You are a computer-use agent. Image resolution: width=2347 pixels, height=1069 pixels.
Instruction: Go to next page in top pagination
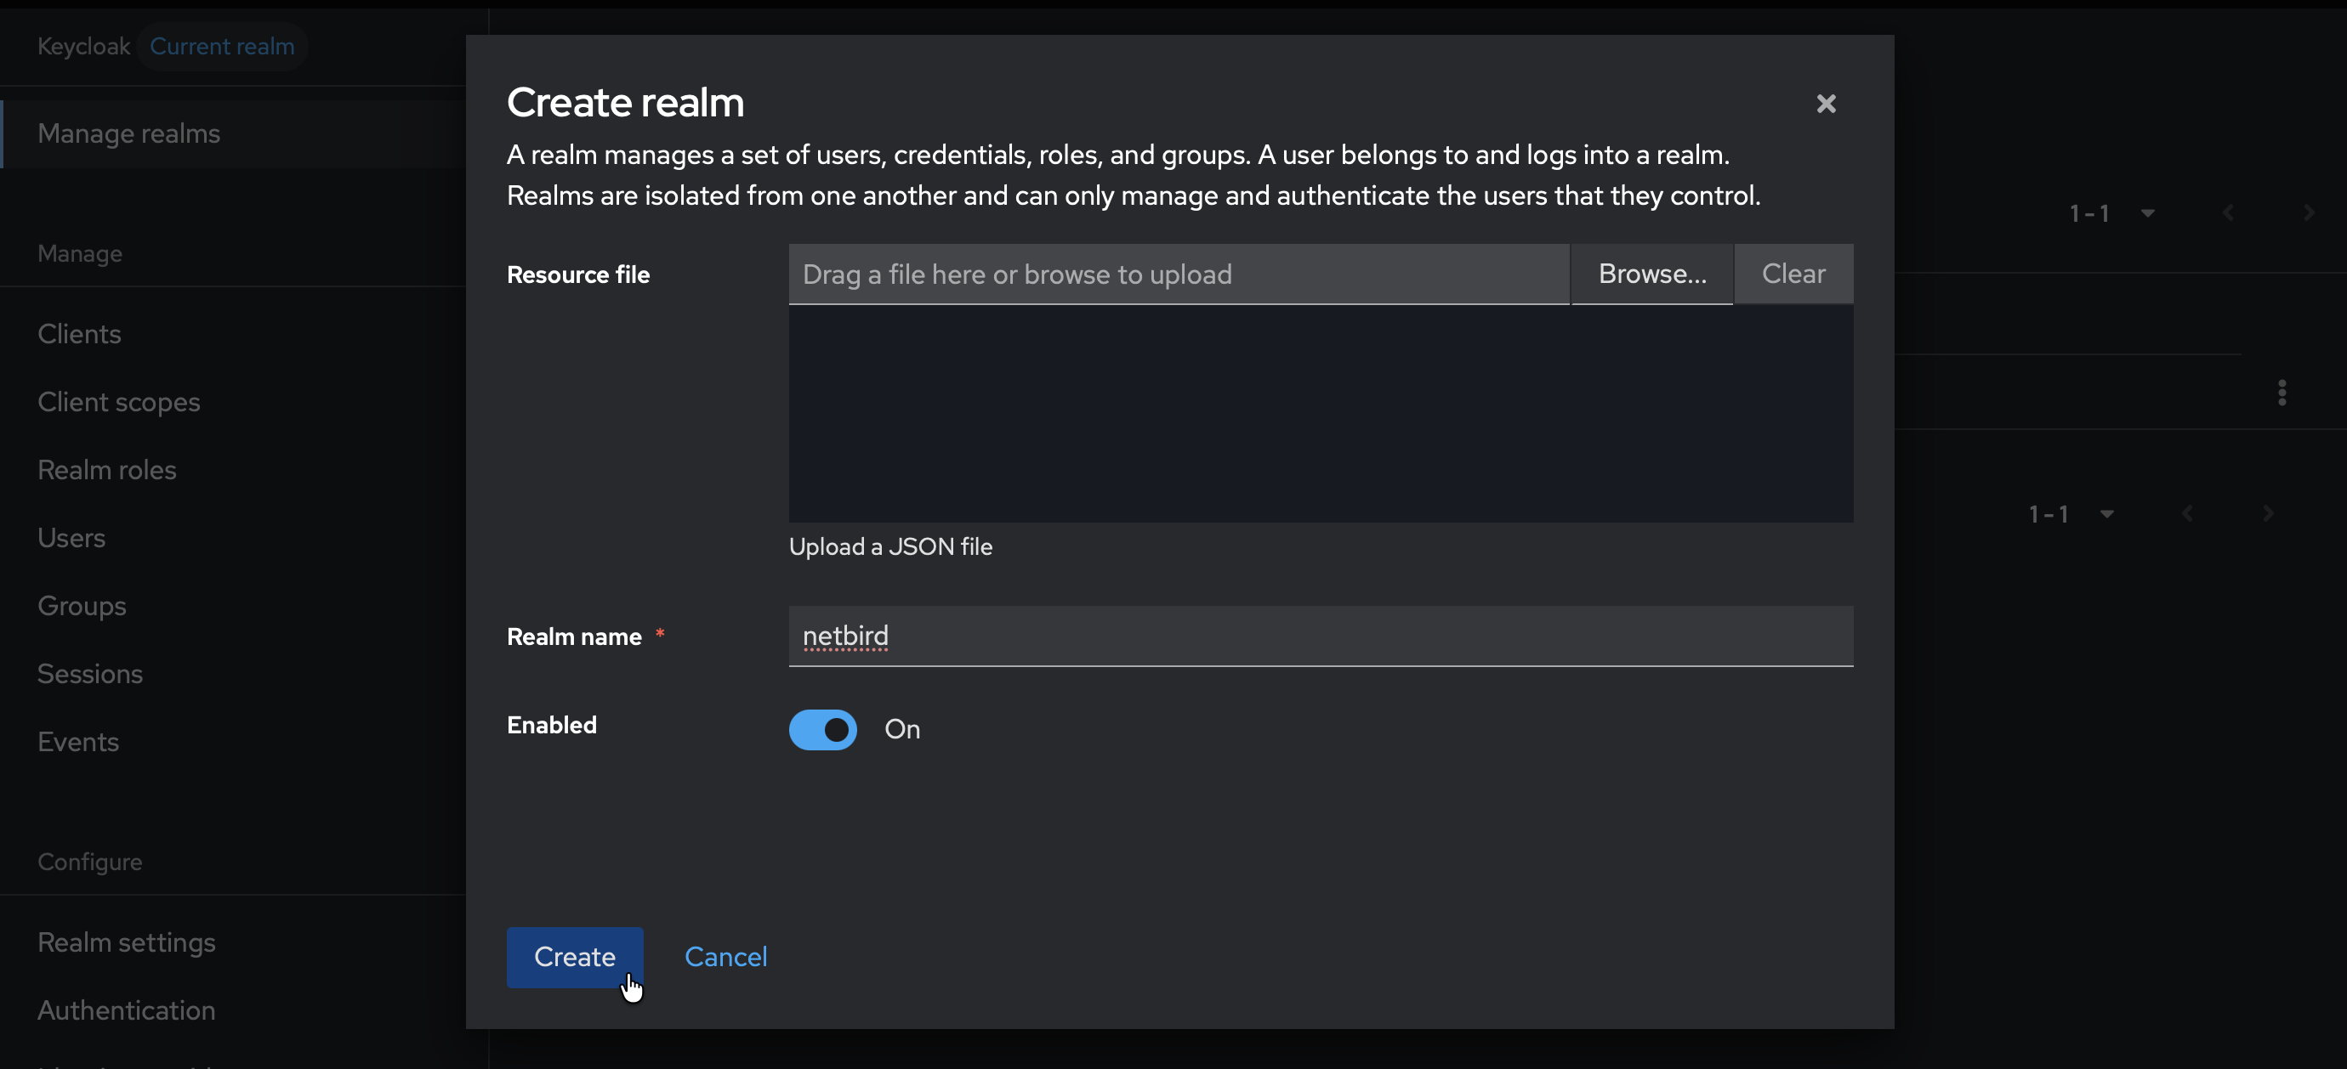coord(2308,213)
